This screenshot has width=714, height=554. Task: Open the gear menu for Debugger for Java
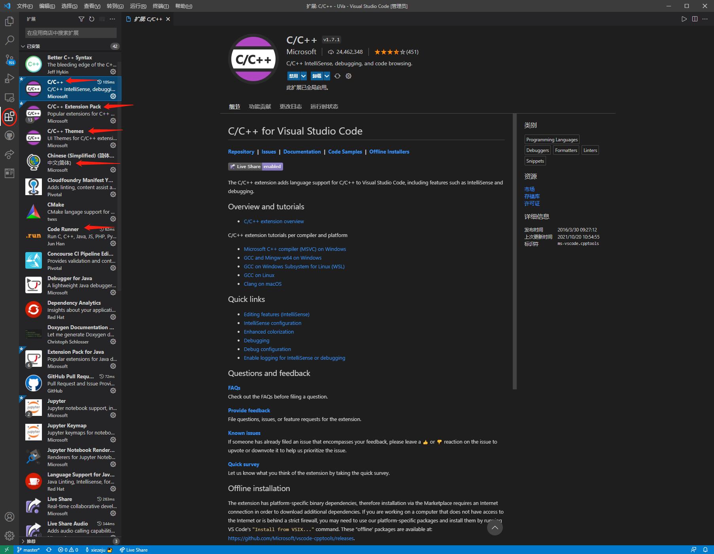[113, 292]
